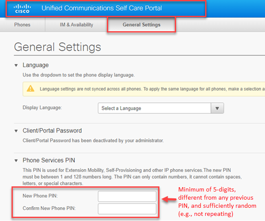
Task: Click the yellow warning triangle icon
Action: (31, 89)
